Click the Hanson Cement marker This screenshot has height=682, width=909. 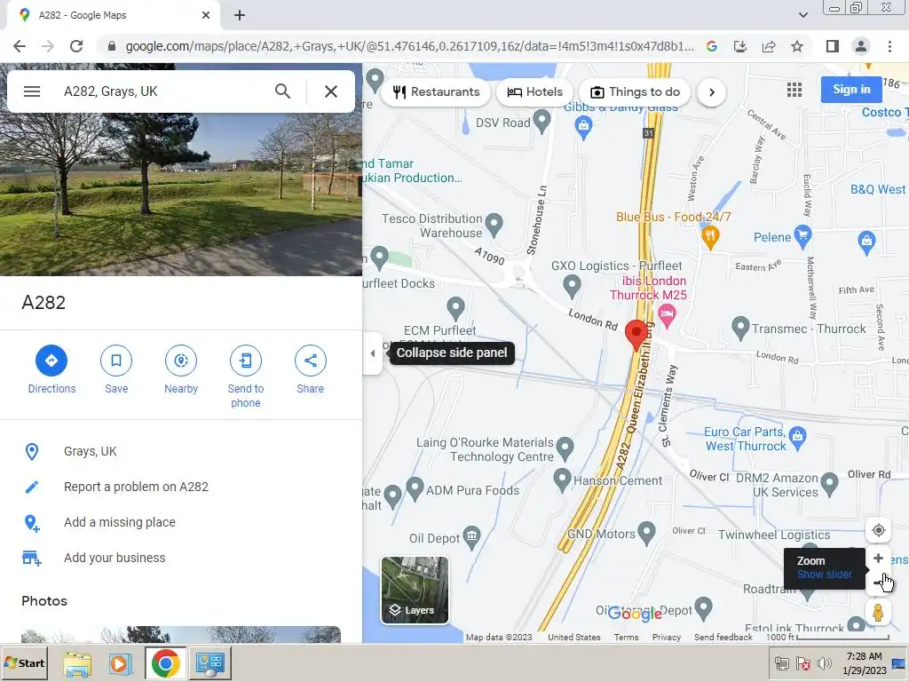tap(562, 480)
